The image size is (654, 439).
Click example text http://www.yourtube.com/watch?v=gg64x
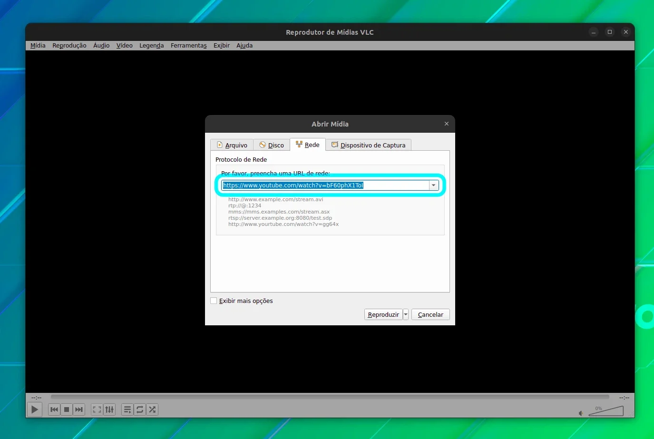283,224
